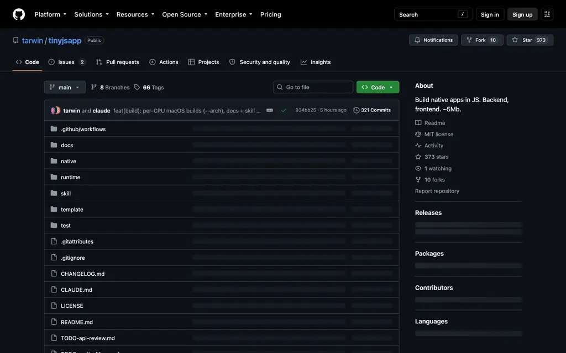Open the settings sliders icon beside Sign up
The image size is (566, 353).
[547, 14]
